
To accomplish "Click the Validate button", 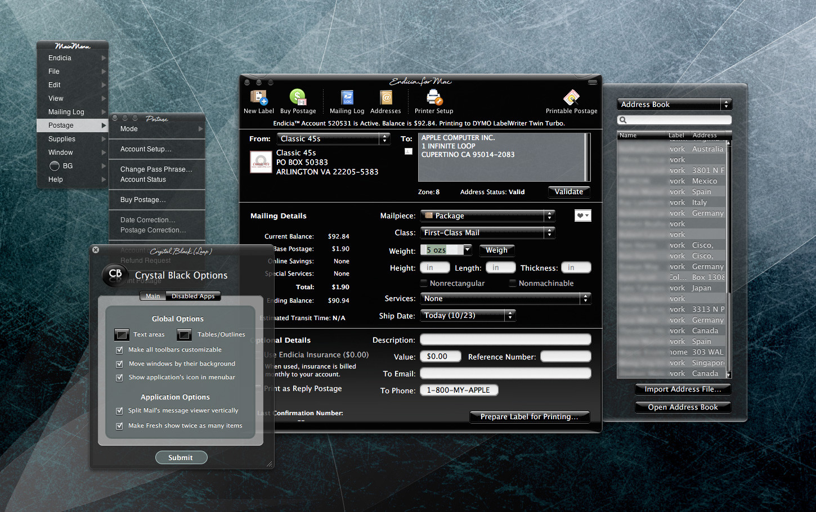I will click(569, 192).
